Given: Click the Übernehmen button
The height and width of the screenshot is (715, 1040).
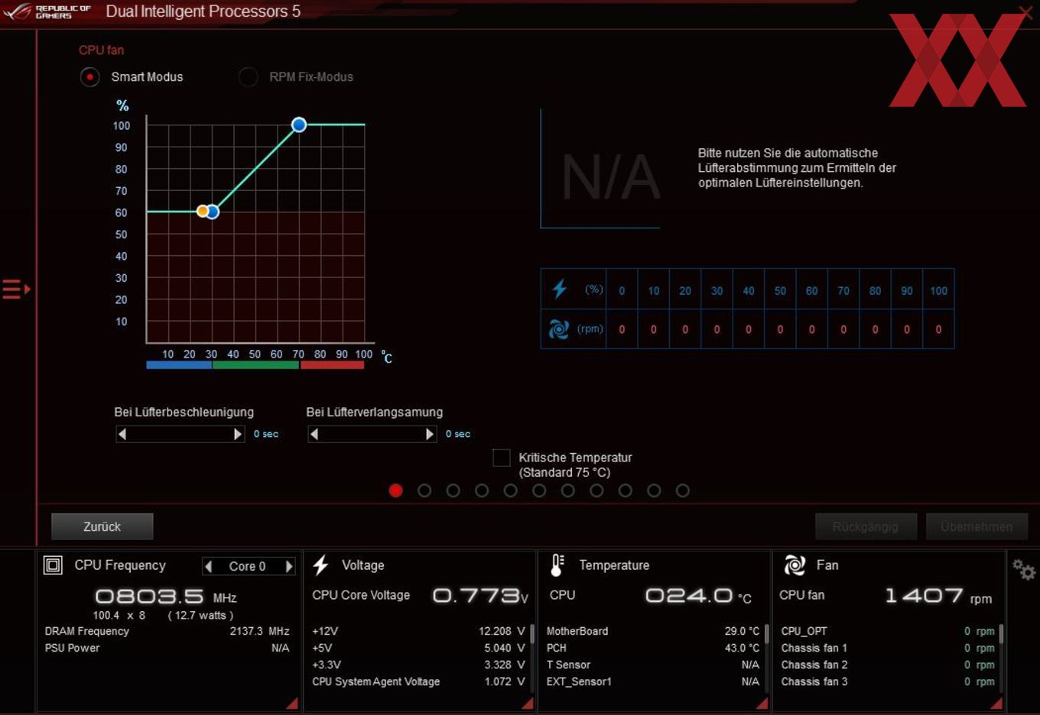Looking at the screenshot, I should [977, 526].
